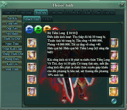The image size is (127, 110).
Task: Select the bottom-right equipment slot icon
Action: pyautogui.click(x=114, y=92)
